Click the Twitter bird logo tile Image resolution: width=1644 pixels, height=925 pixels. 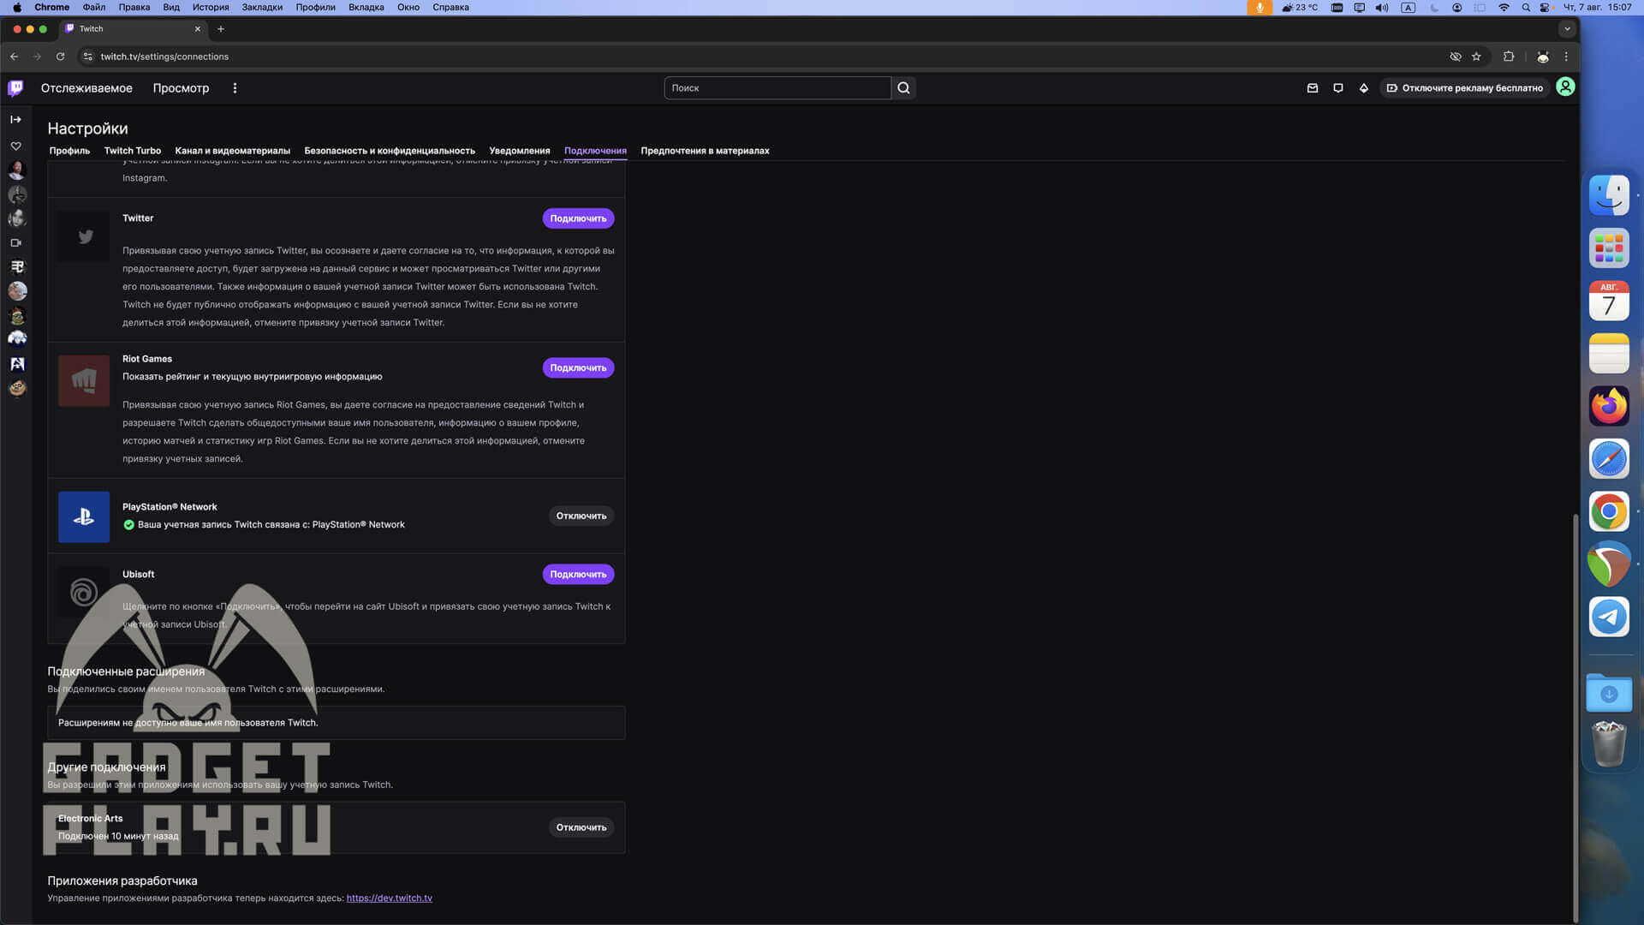(x=84, y=236)
